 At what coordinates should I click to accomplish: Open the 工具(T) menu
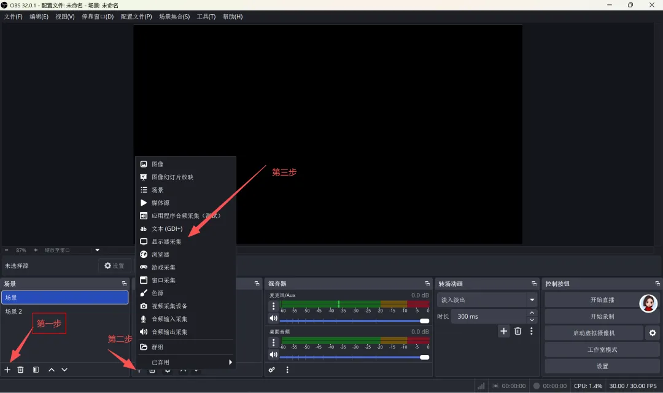(x=206, y=17)
